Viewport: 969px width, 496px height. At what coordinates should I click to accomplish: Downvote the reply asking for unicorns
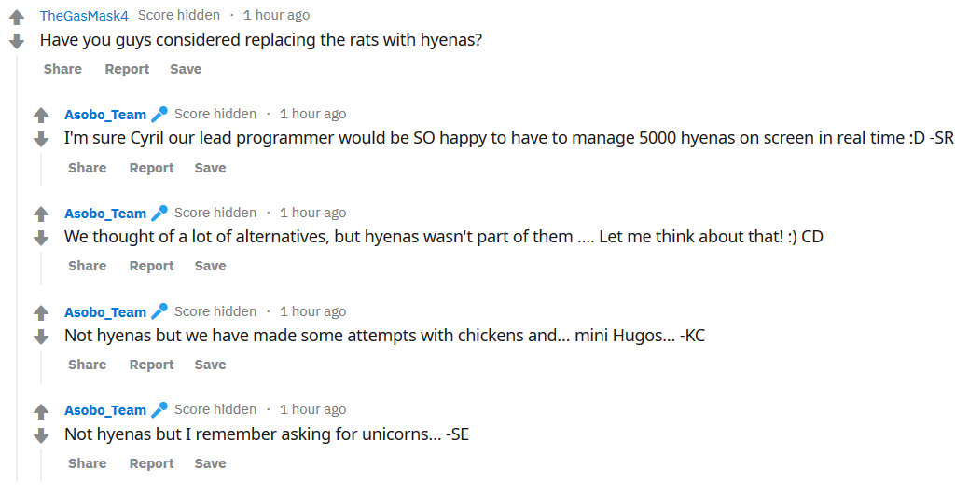tap(40, 435)
